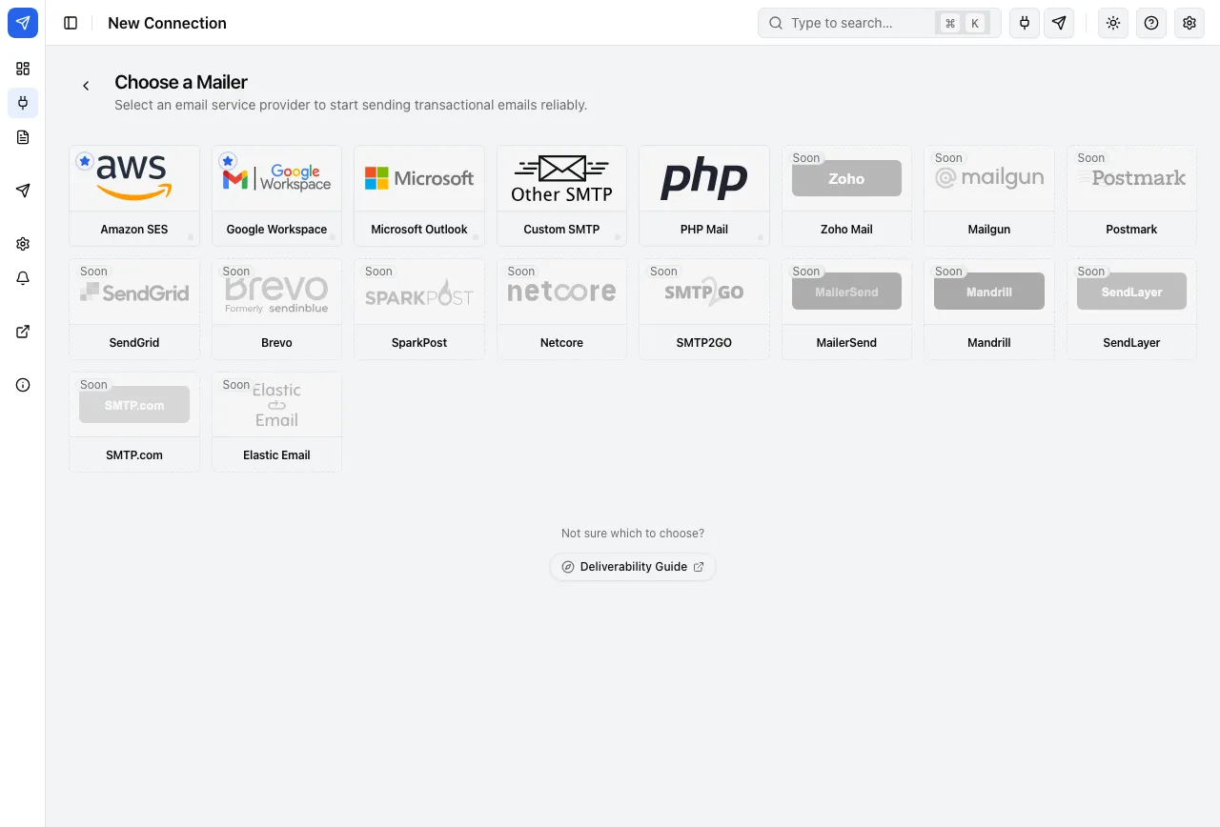Click the "New Connection" page title
The image size is (1220, 827).
point(167,23)
